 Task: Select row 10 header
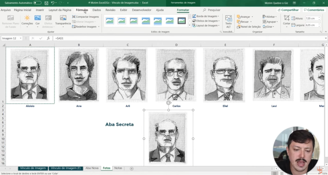3,139
